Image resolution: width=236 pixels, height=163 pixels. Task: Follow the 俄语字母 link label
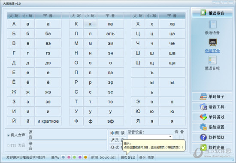point(212,51)
